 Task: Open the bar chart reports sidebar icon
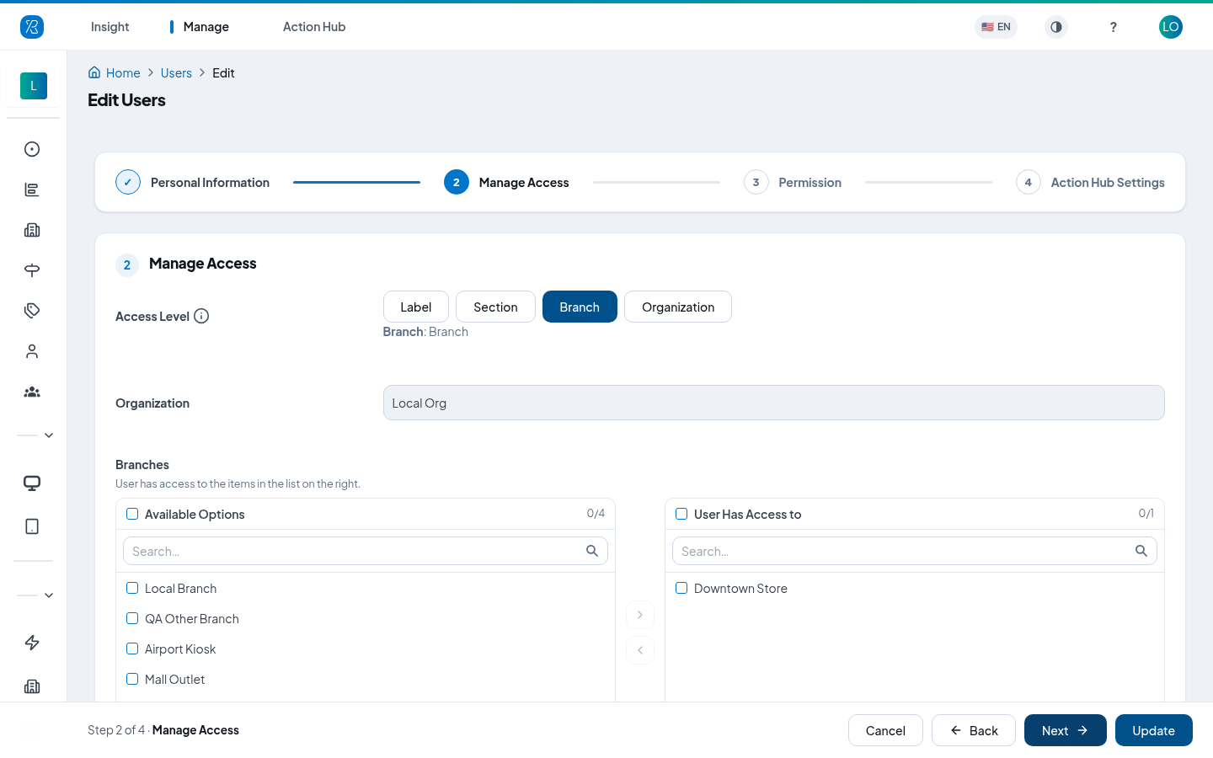coord(32,189)
